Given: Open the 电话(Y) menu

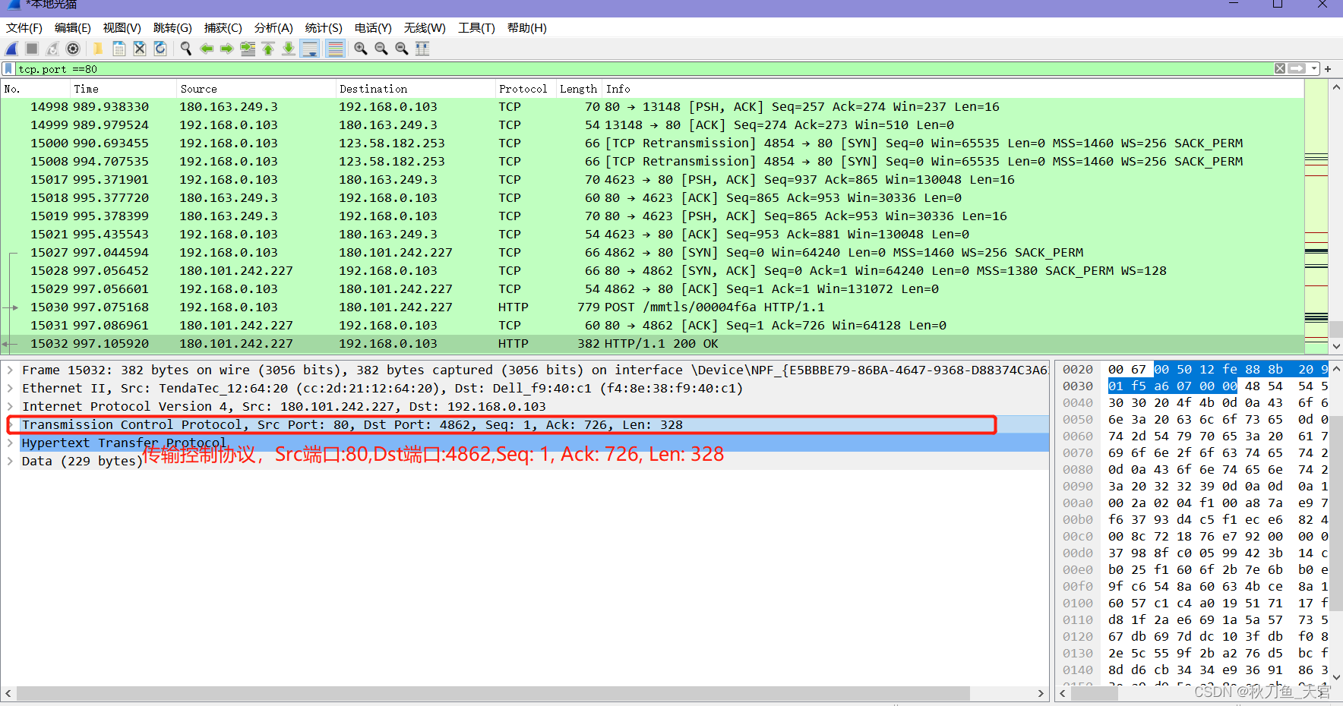Looking at the screenshot, I should 373,28.
